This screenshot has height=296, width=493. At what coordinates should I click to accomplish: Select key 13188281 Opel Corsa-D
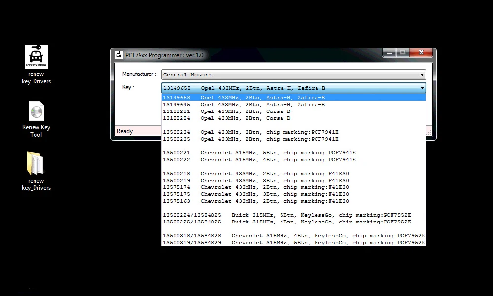click(294, 111)
